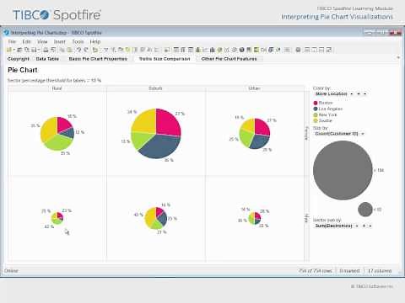Open the Help menu
Screen dimensions: 405x303
[95, 41]
